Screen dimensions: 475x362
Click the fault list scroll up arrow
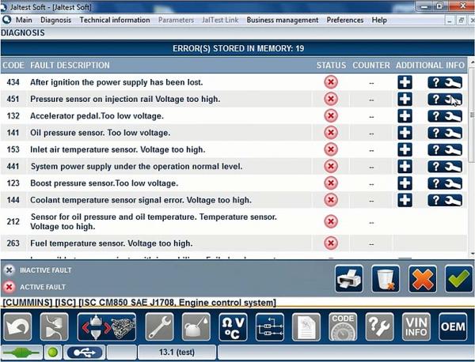pos(472,62)
